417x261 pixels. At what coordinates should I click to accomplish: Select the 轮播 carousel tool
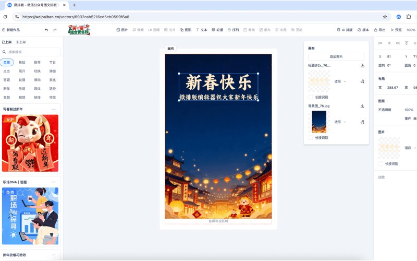(x=217, y=30)
